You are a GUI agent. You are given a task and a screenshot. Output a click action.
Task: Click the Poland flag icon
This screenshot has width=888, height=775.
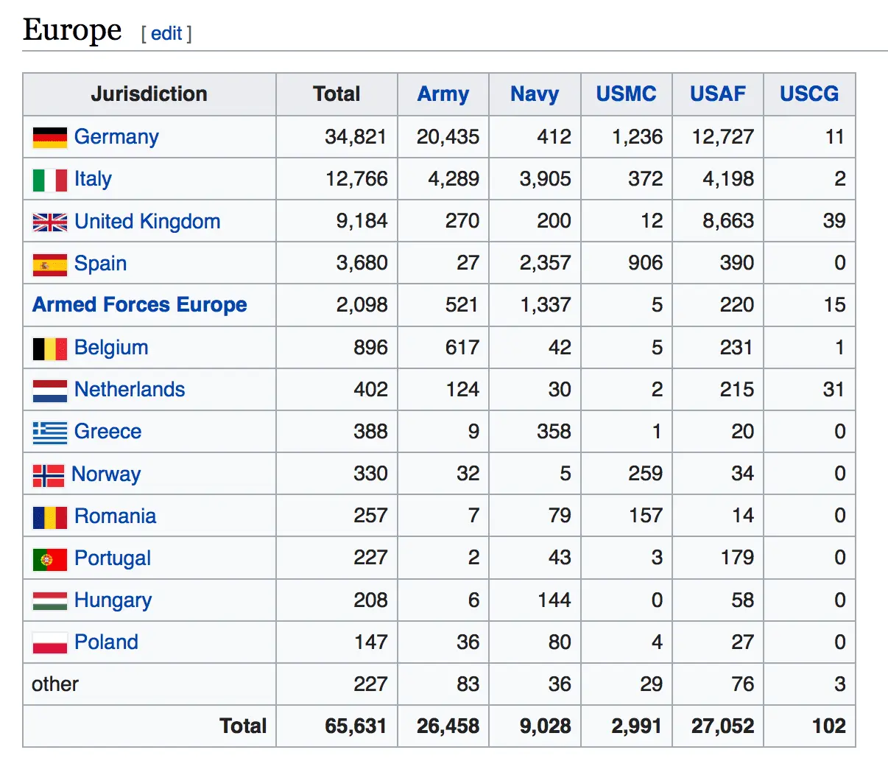click(49, 643)
